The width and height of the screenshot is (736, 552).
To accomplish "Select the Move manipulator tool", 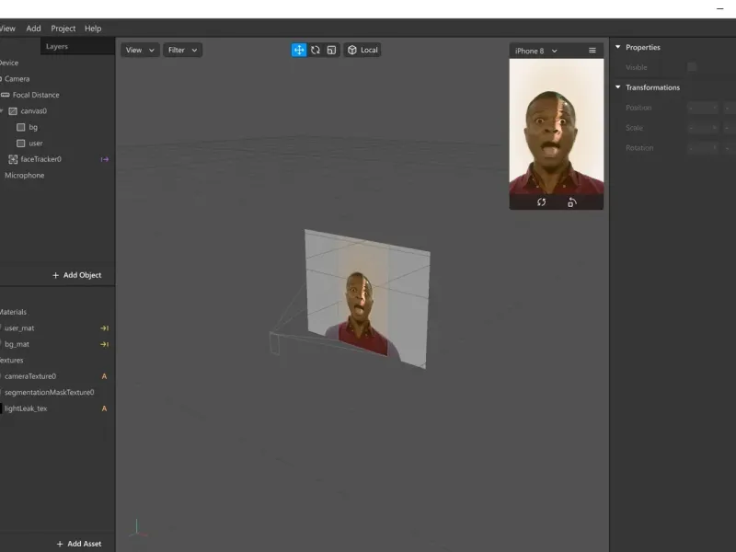I will [x=299, y=50].
